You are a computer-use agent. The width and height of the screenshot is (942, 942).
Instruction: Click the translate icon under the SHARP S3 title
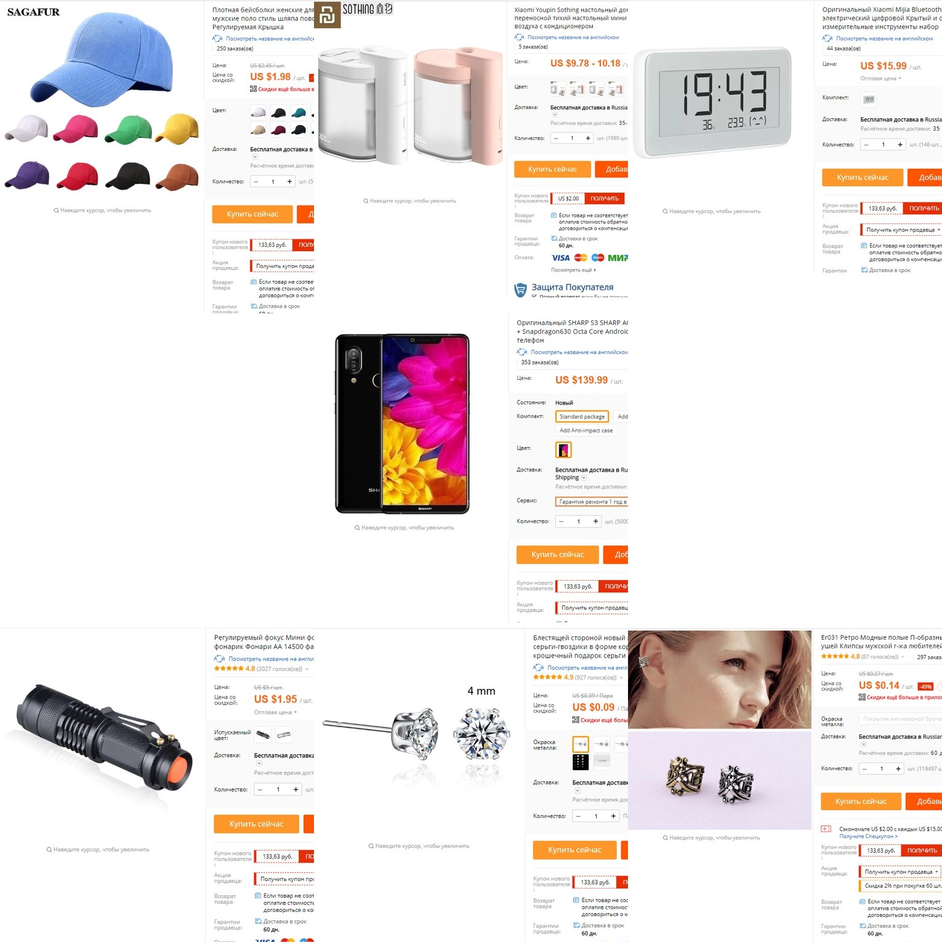click(522, 352)
